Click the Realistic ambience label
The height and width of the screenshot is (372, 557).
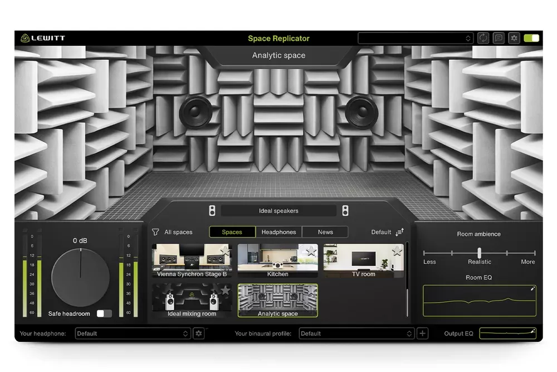pos(479,262)
